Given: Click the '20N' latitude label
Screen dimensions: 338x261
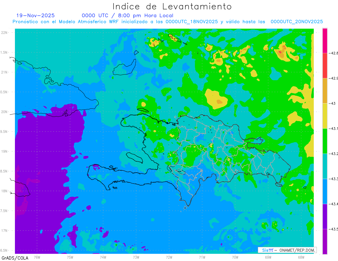Looking at the screenshot, I should [4, 112].
